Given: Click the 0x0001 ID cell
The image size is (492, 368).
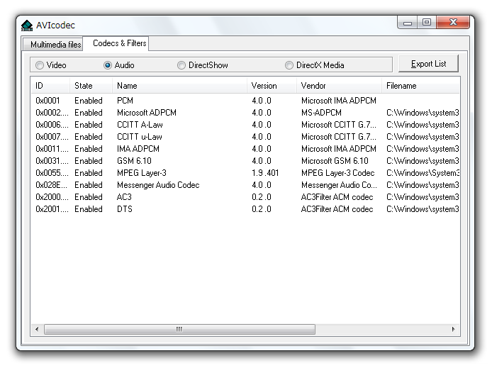Looking at the screenshot, I should pyautogui.click(x=47, y=101).
